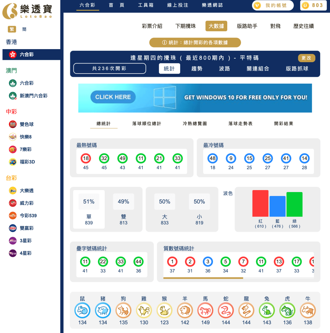330x333 pixels.
Task: Open 我的帳號 account panel
Action: (272, 5)
